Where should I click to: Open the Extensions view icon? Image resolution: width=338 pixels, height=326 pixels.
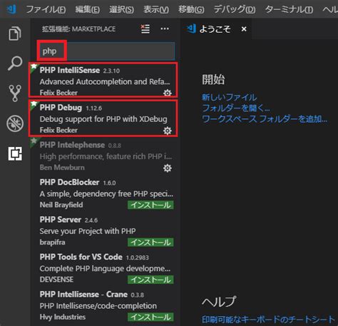[x=15, y=153]
